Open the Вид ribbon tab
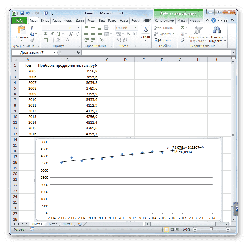 point(102,21)
